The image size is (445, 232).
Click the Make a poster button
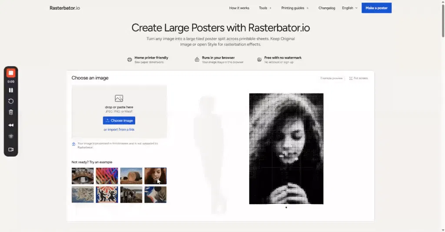(x=376, y=8)
